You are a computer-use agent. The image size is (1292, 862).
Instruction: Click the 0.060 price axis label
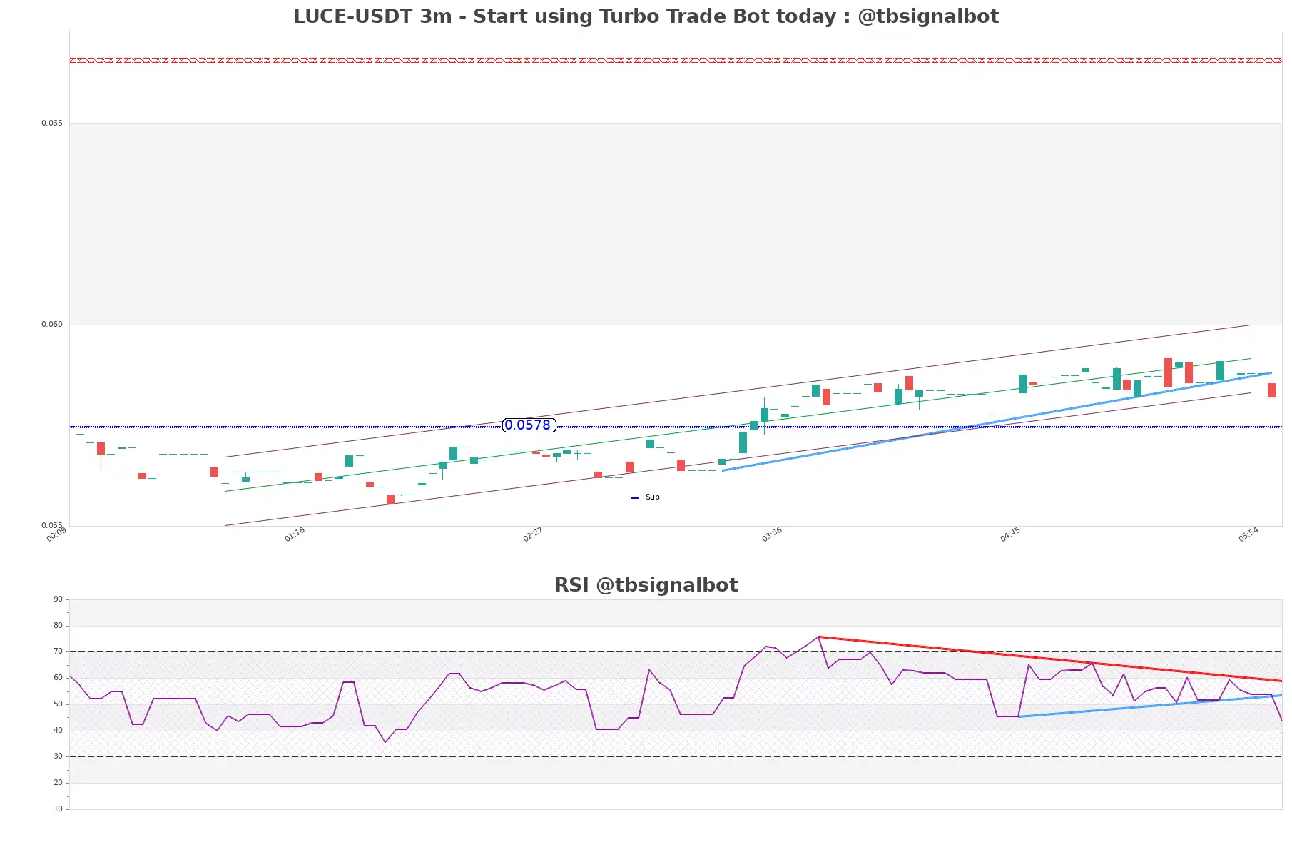[x=51, y=325]
